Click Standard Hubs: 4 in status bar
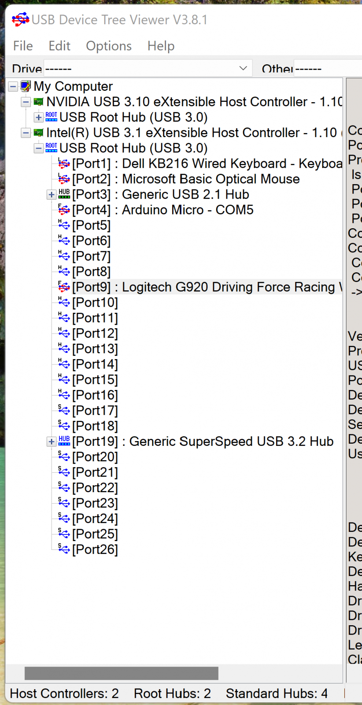 (277, 694)
